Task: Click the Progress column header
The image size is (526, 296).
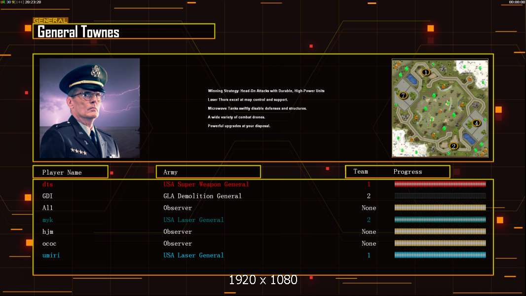Action: coord(408,172)
